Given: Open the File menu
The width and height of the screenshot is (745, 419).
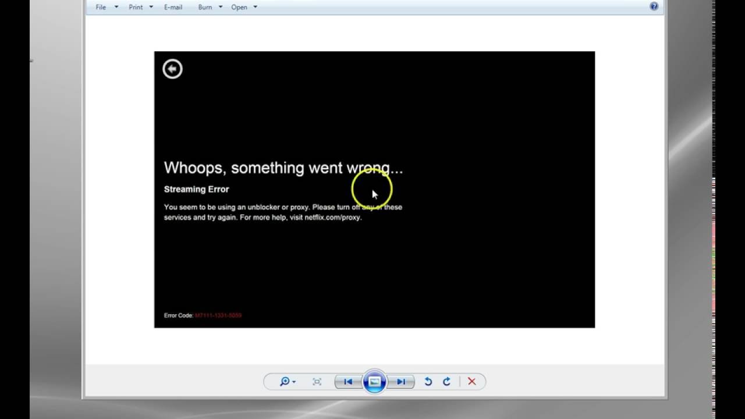Looking at the screenshot, I should [101, 7].
